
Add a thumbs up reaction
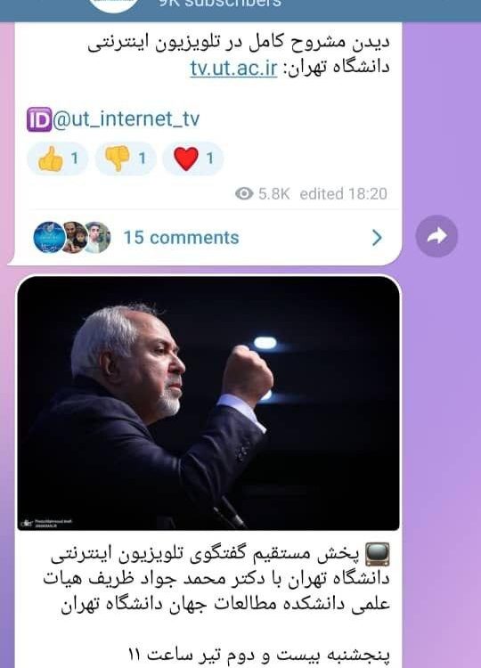point(58,159)
